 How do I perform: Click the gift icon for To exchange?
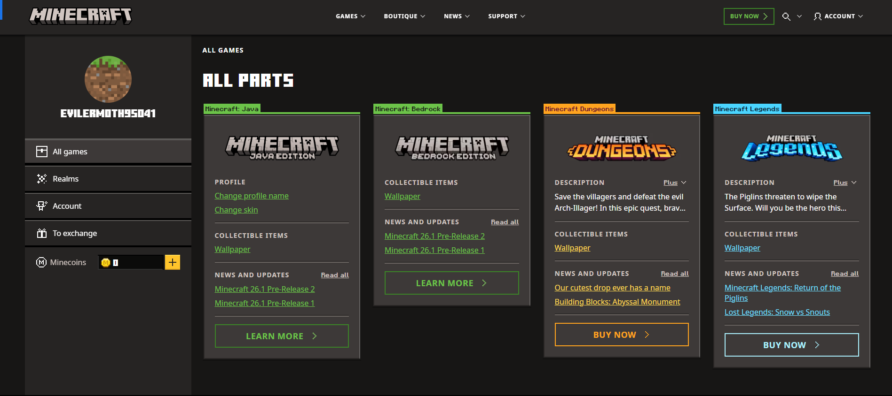coord(42,233)
